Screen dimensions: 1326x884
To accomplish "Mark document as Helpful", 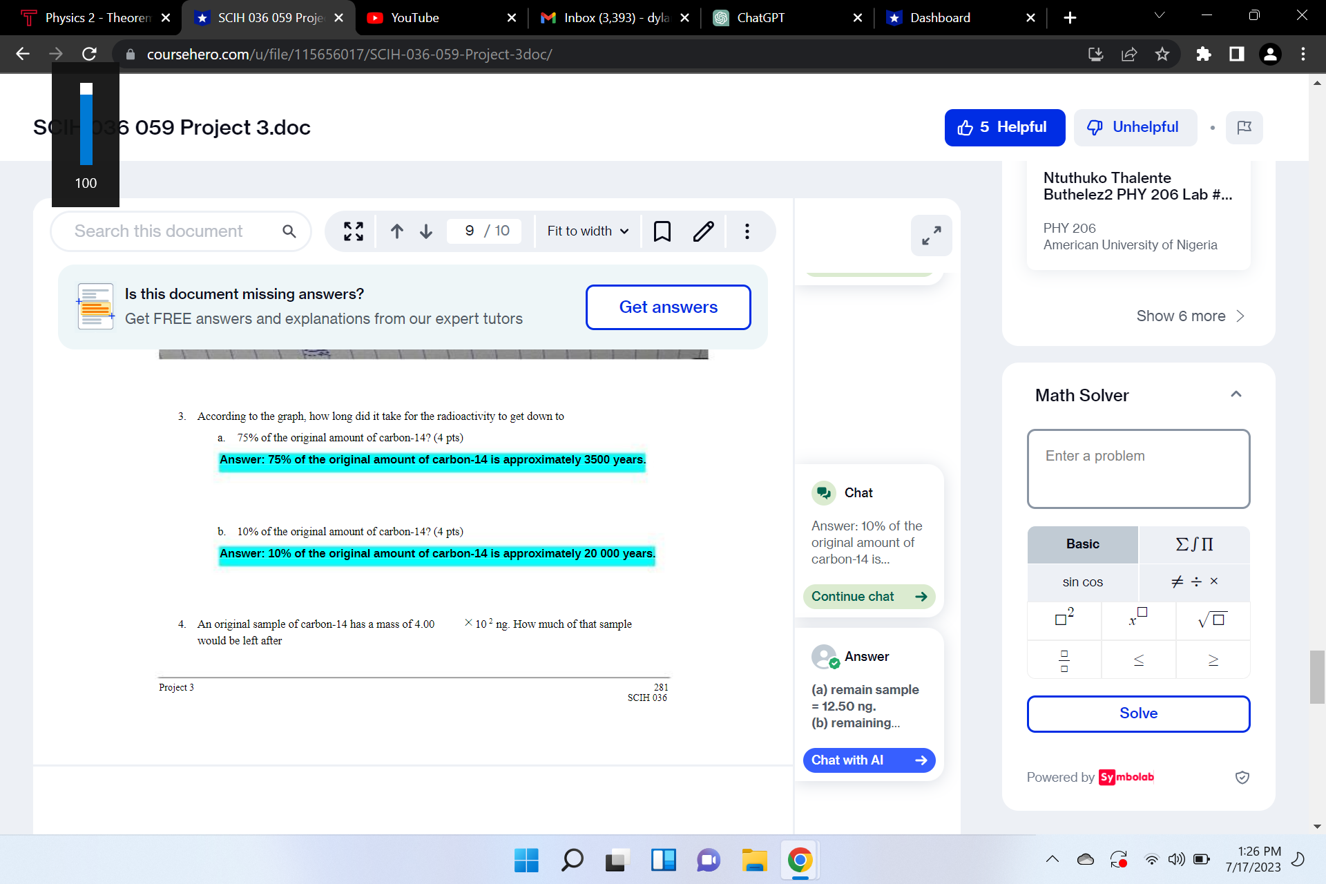I will [x=1004, y=127].
